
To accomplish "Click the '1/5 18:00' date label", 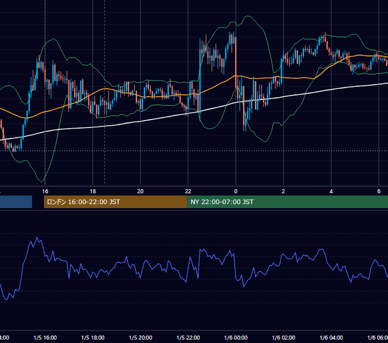I will (x=93, y=337).
